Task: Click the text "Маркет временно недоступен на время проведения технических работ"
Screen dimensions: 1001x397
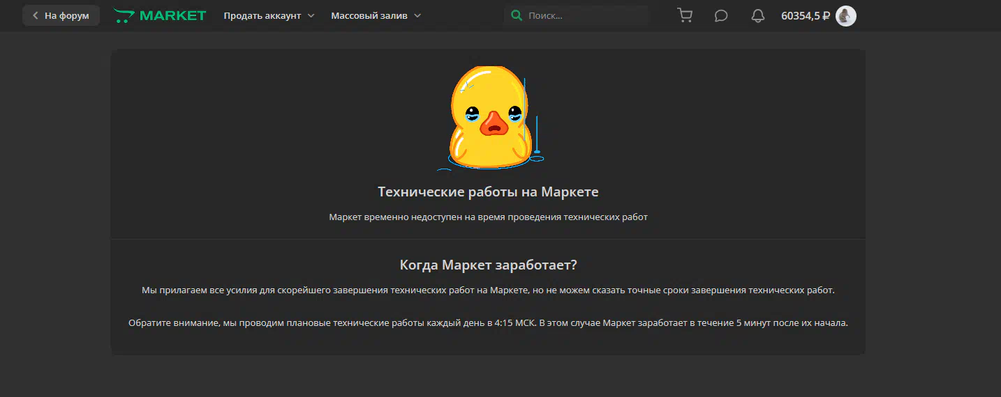Action: tap(488, 217)
